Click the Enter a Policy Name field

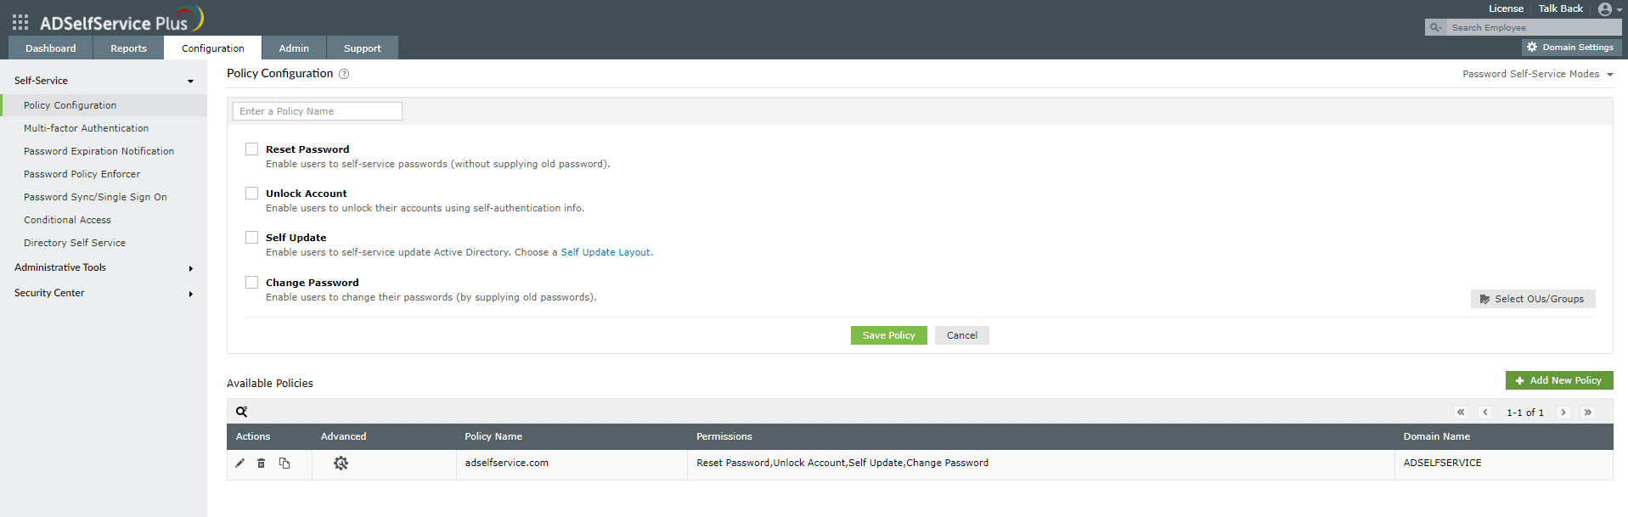pyautogui.click(x=317, y=111)
